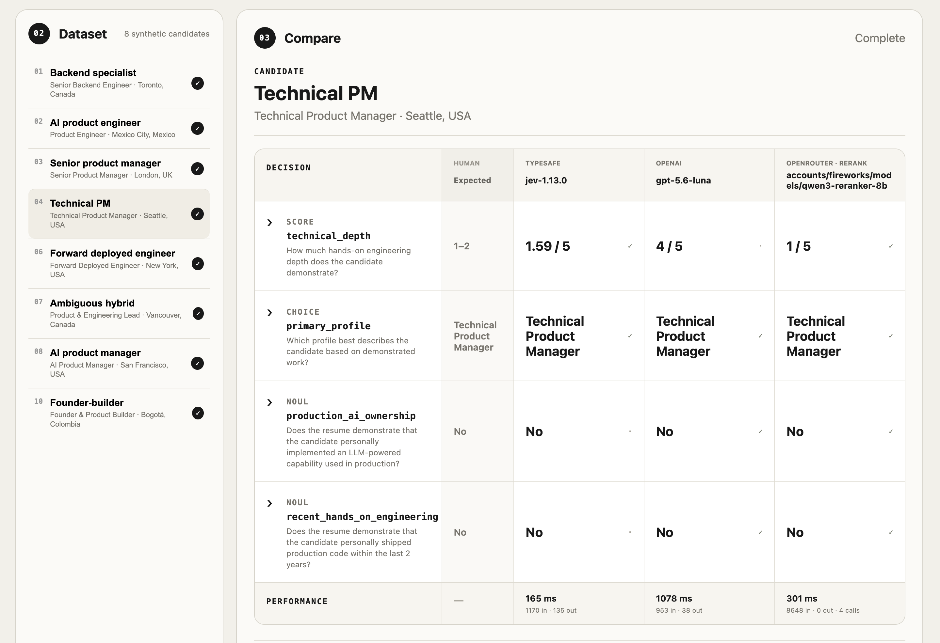Click checkmark in gpt-5.6-luna primary_profile cell
Screen dimensions: 940x643
point(760,336)
